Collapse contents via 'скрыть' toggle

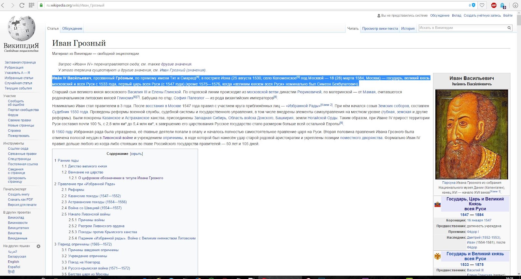[x=136, y=154]
